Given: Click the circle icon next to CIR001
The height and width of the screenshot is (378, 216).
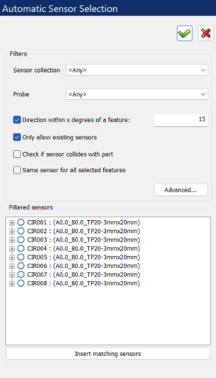Looking at the screenshot, I should pyautogui.click(x=21, y=222).
